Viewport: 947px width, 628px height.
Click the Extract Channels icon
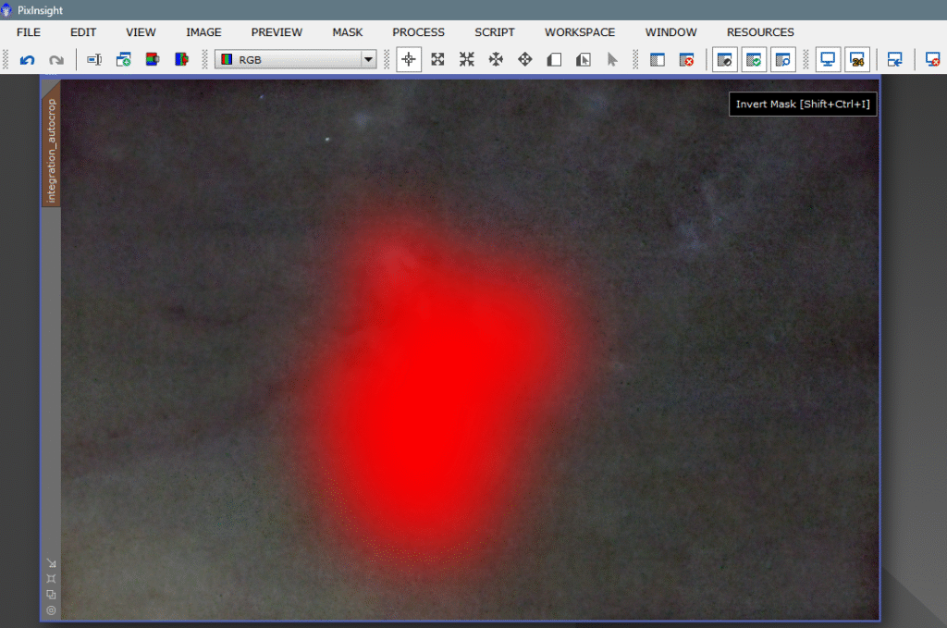153,60
